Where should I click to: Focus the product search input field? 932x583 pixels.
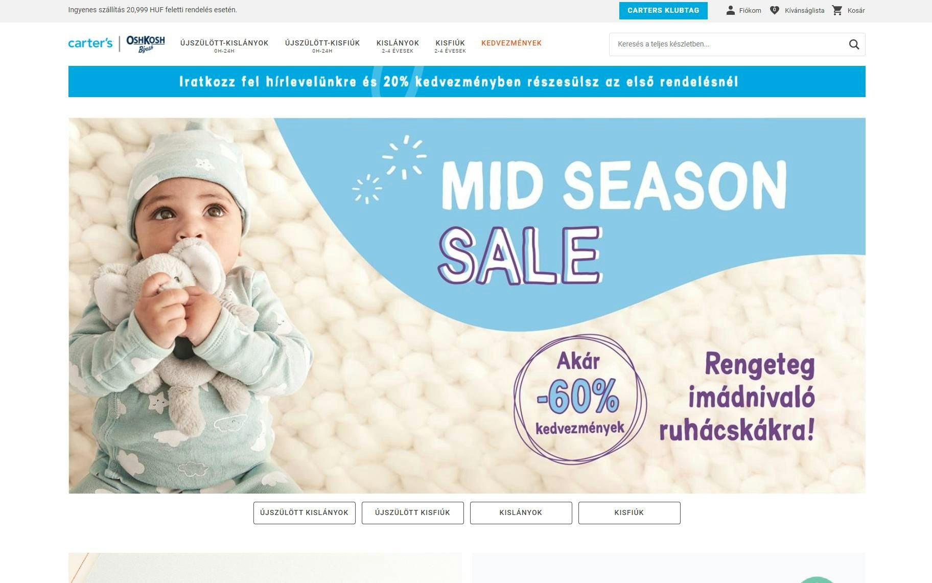point(728,44)
